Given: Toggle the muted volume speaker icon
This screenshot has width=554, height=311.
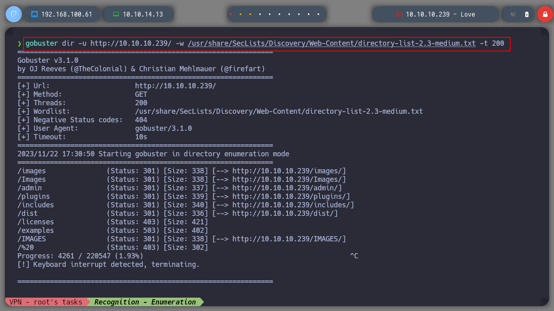Looking at the screenshot, I should [x=513, y=14].
